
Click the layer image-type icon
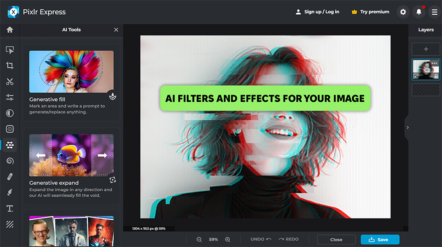(416, 76)
